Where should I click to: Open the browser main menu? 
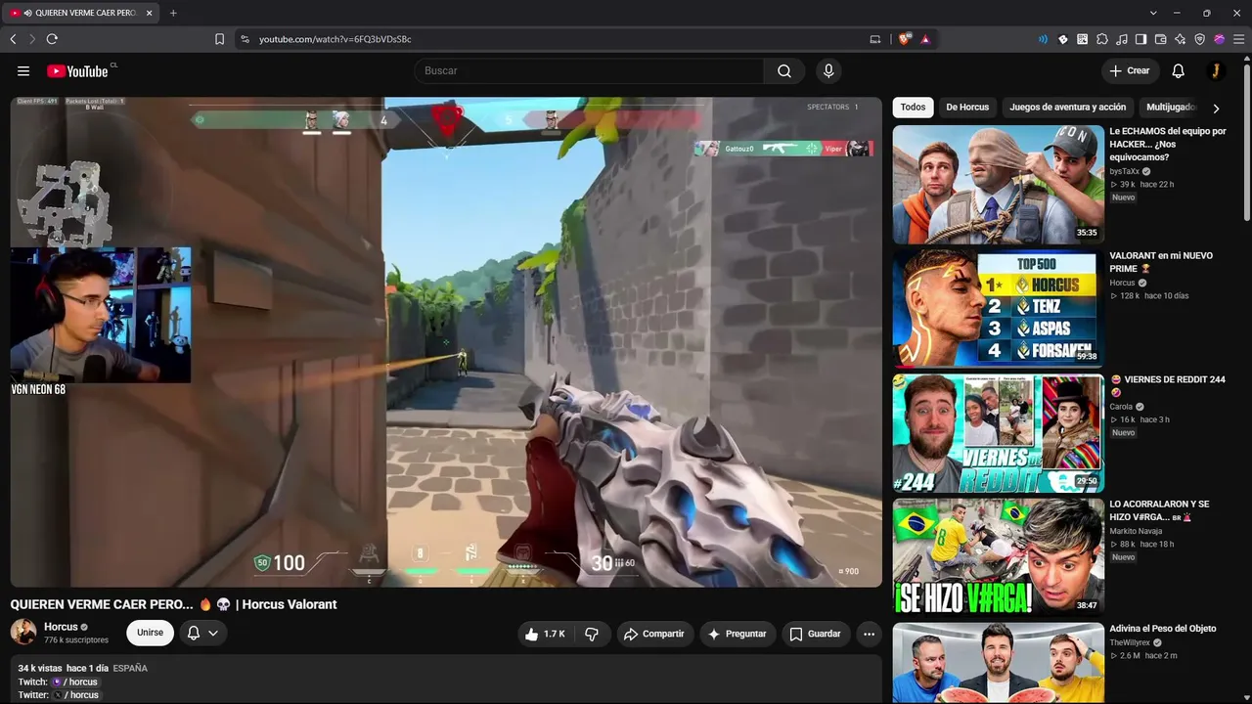pos(1238,39)
